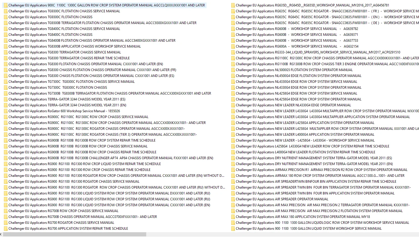Select 'TG8300 FLOTATION CHASSIS OPERATOR MANUAL ... (EN)' folder name

86,64
